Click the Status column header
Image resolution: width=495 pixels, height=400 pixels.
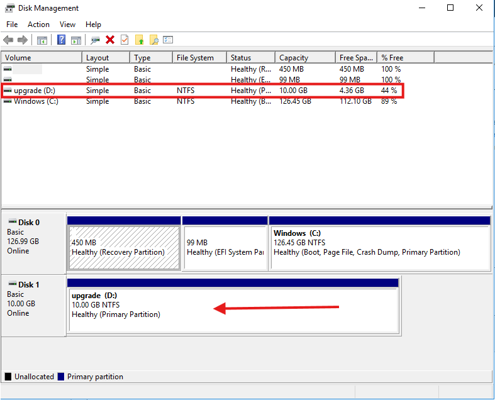click(241, 58)
